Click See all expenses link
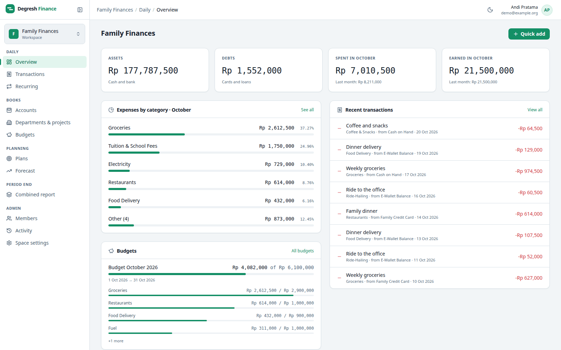 click(307, 110)
